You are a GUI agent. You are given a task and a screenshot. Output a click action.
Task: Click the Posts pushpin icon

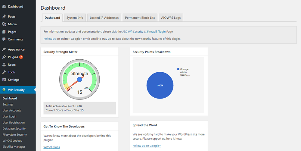4,17
